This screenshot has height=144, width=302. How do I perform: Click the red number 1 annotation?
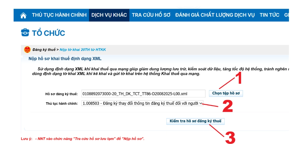pos(239,78)
